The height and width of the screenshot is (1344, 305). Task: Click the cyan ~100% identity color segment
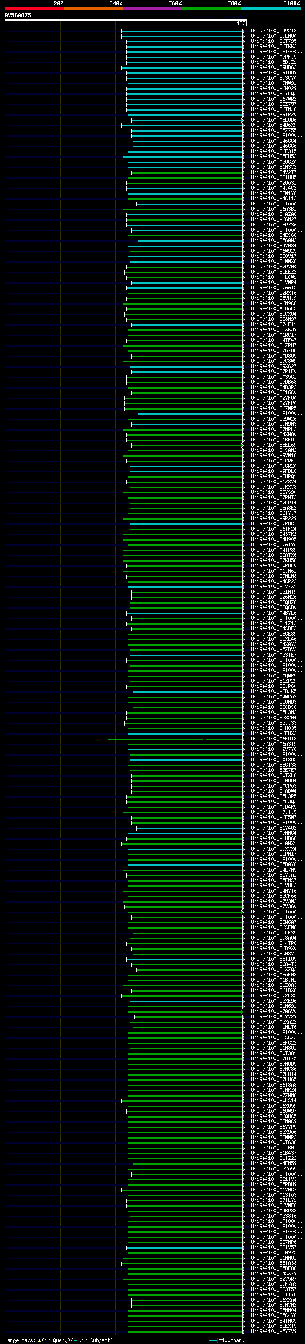[271, 9]
